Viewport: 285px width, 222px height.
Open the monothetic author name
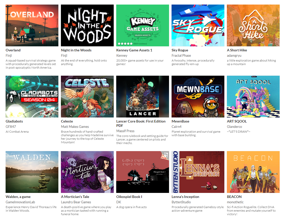[x=235, y=202]
